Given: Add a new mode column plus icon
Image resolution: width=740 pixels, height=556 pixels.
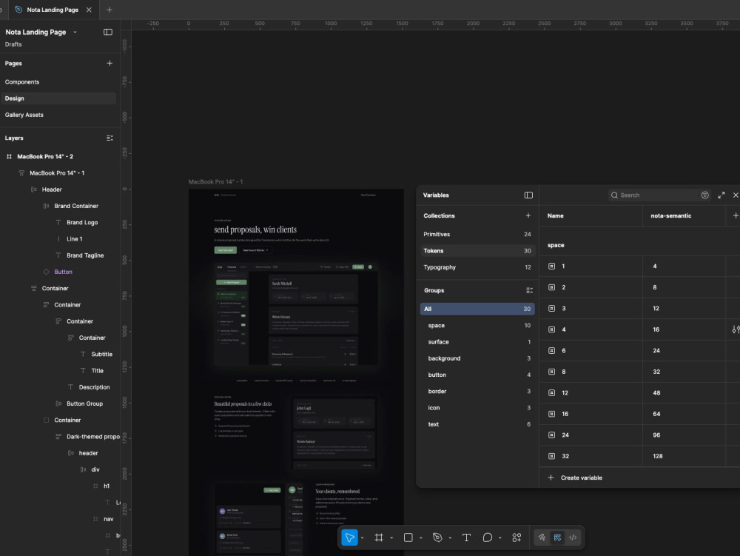Looking at the screenshot, I should point(736,215).
